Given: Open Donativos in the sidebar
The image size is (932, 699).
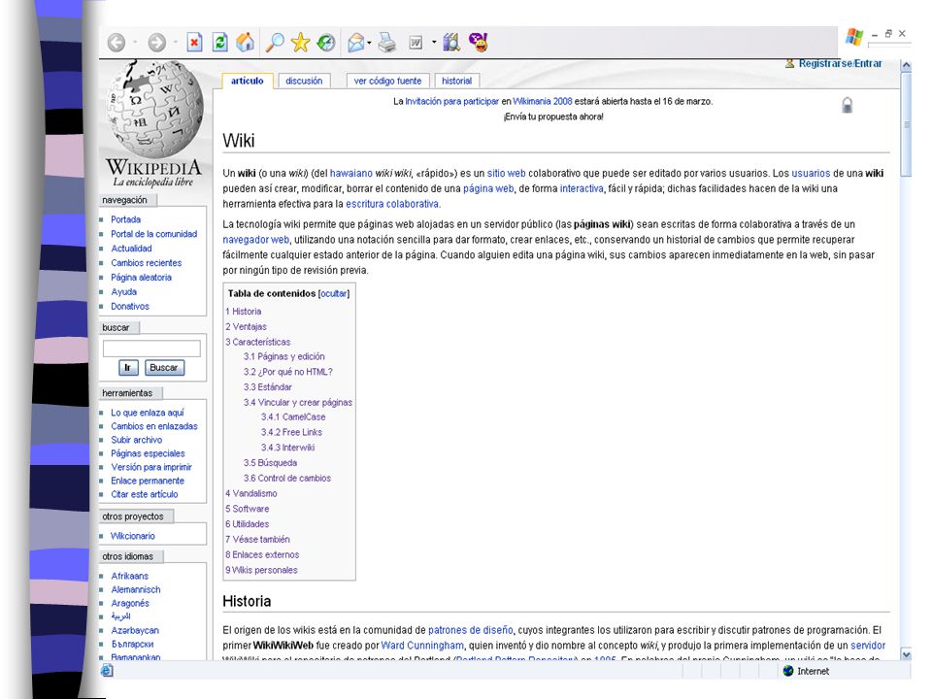Looking at the screenshot, I should (x=130, y=306).
